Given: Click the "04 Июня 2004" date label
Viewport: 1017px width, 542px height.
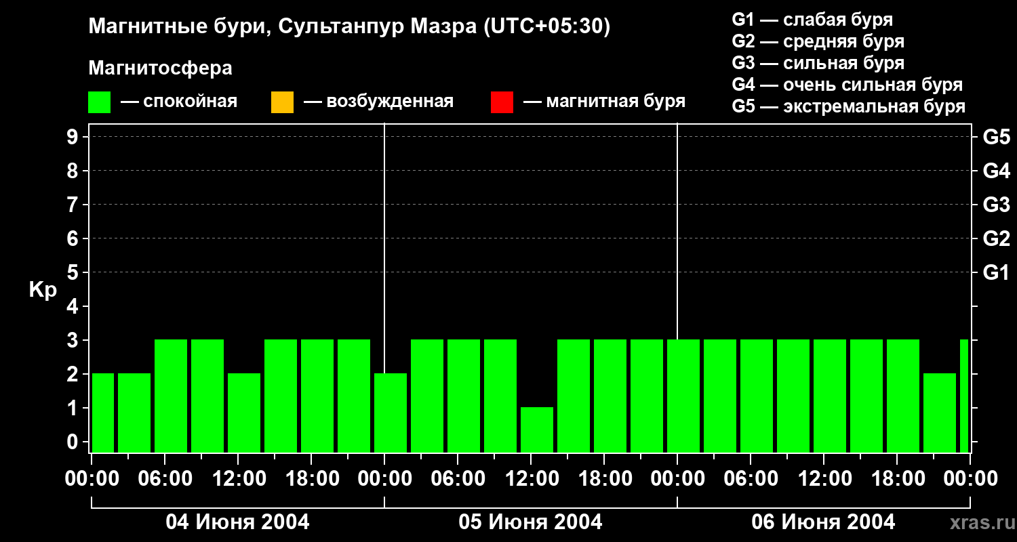Looking at the screenshot, I should [x=238, y=522].
